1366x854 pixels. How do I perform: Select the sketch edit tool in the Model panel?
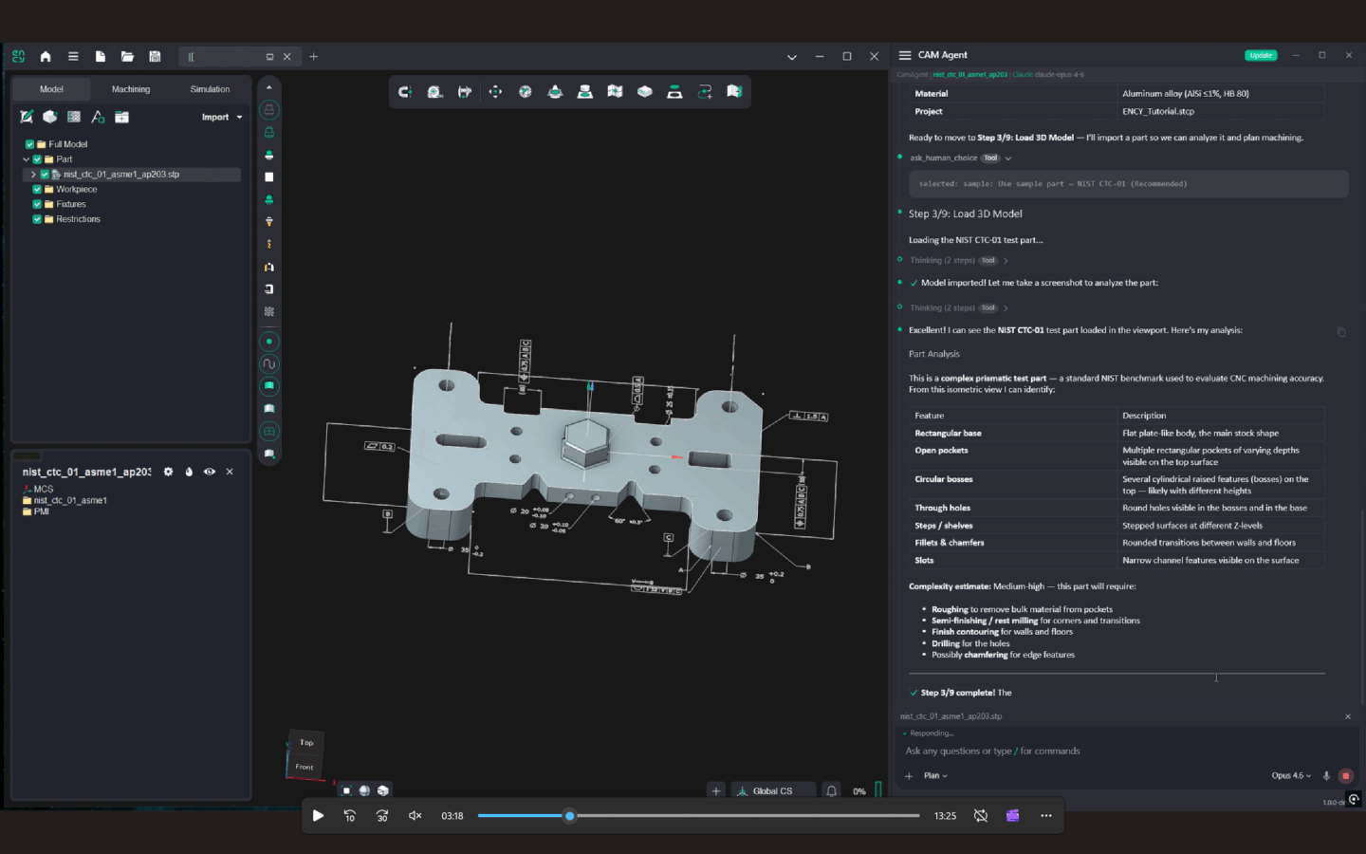[26, 116]
